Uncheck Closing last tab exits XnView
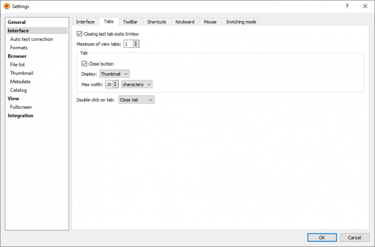 pyautogui.click(x=80, y=34)
